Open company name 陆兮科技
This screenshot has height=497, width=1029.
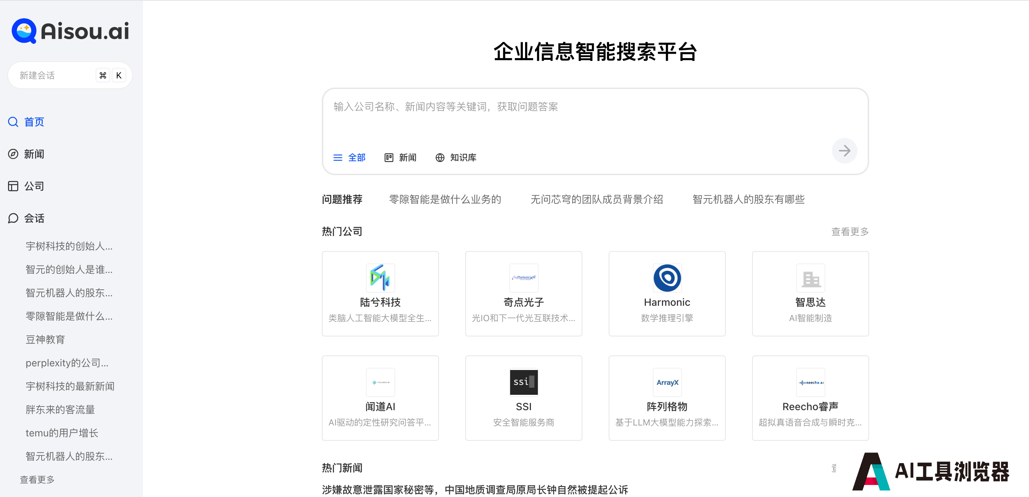click(x=380, y=302)
